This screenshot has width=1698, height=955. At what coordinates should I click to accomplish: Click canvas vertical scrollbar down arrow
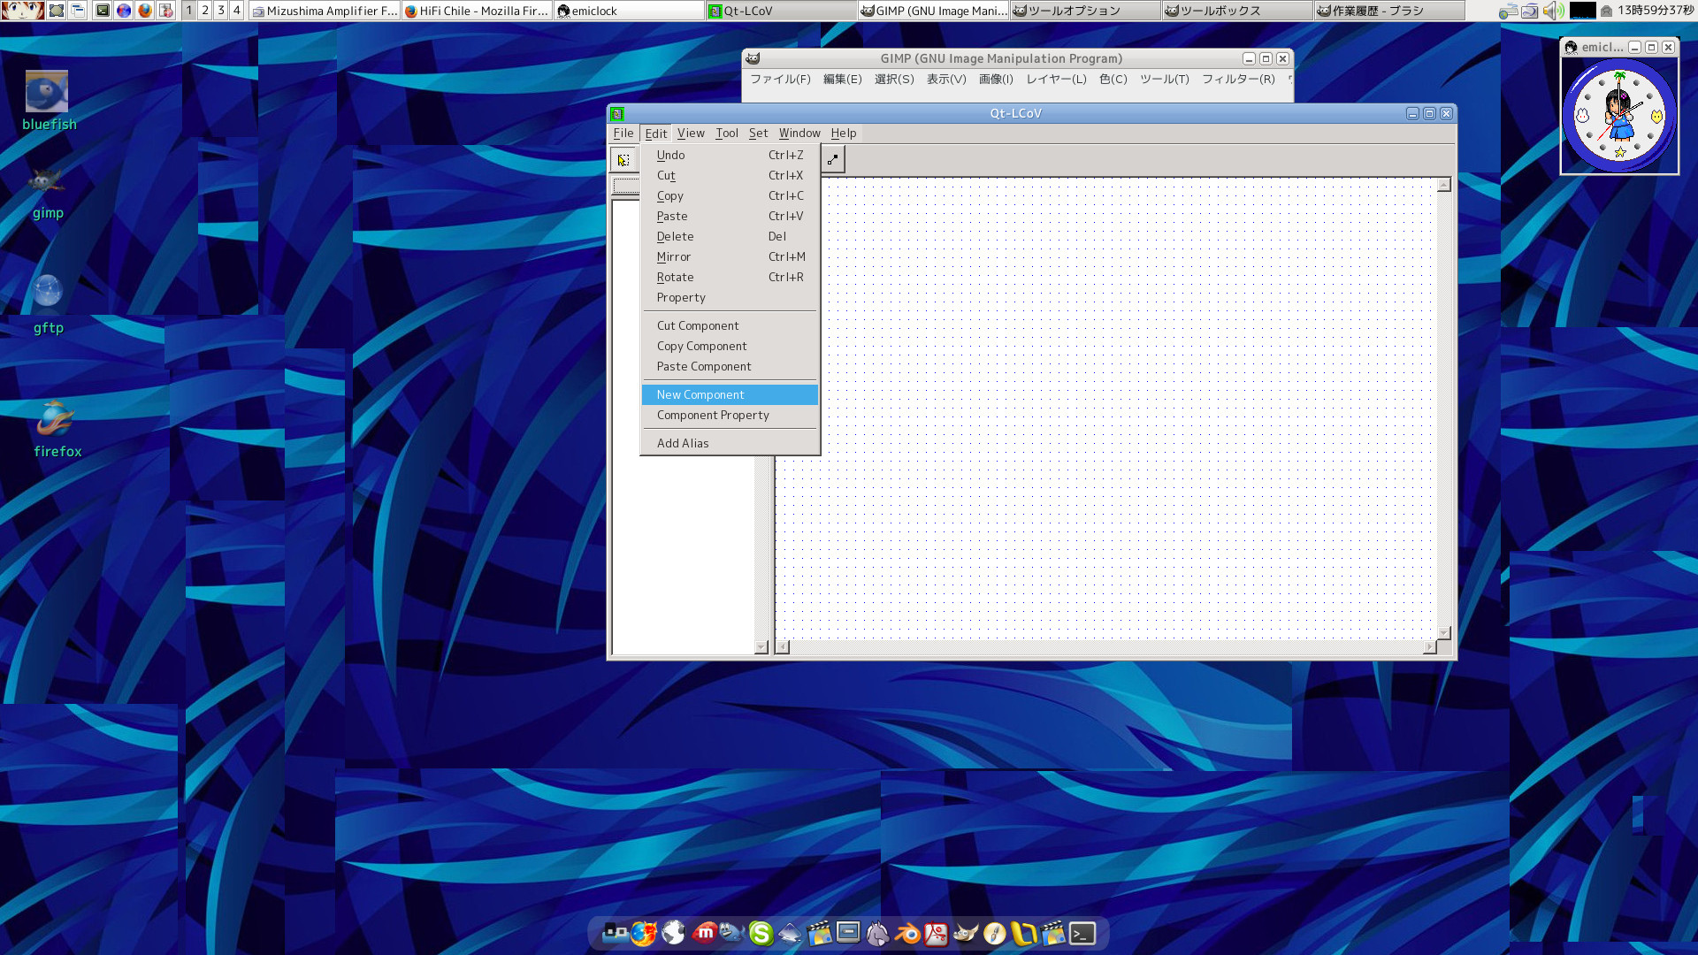pyautogui.click(x=1444, y=633)
